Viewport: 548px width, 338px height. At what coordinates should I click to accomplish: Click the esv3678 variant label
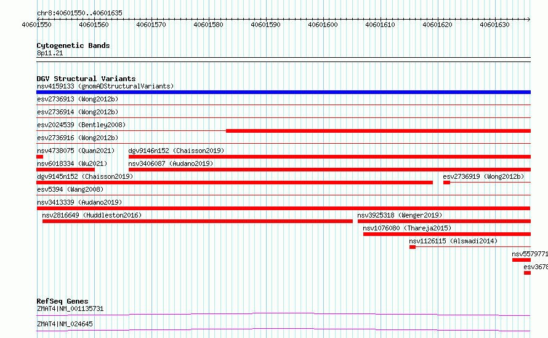[536, 267]
